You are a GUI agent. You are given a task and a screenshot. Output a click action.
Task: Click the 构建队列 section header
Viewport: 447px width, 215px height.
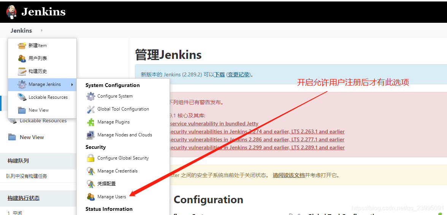[18, 161]
